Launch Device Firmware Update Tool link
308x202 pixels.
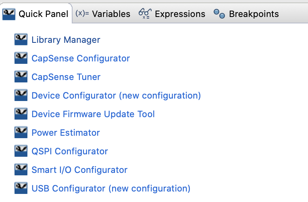tap(93, 114)
